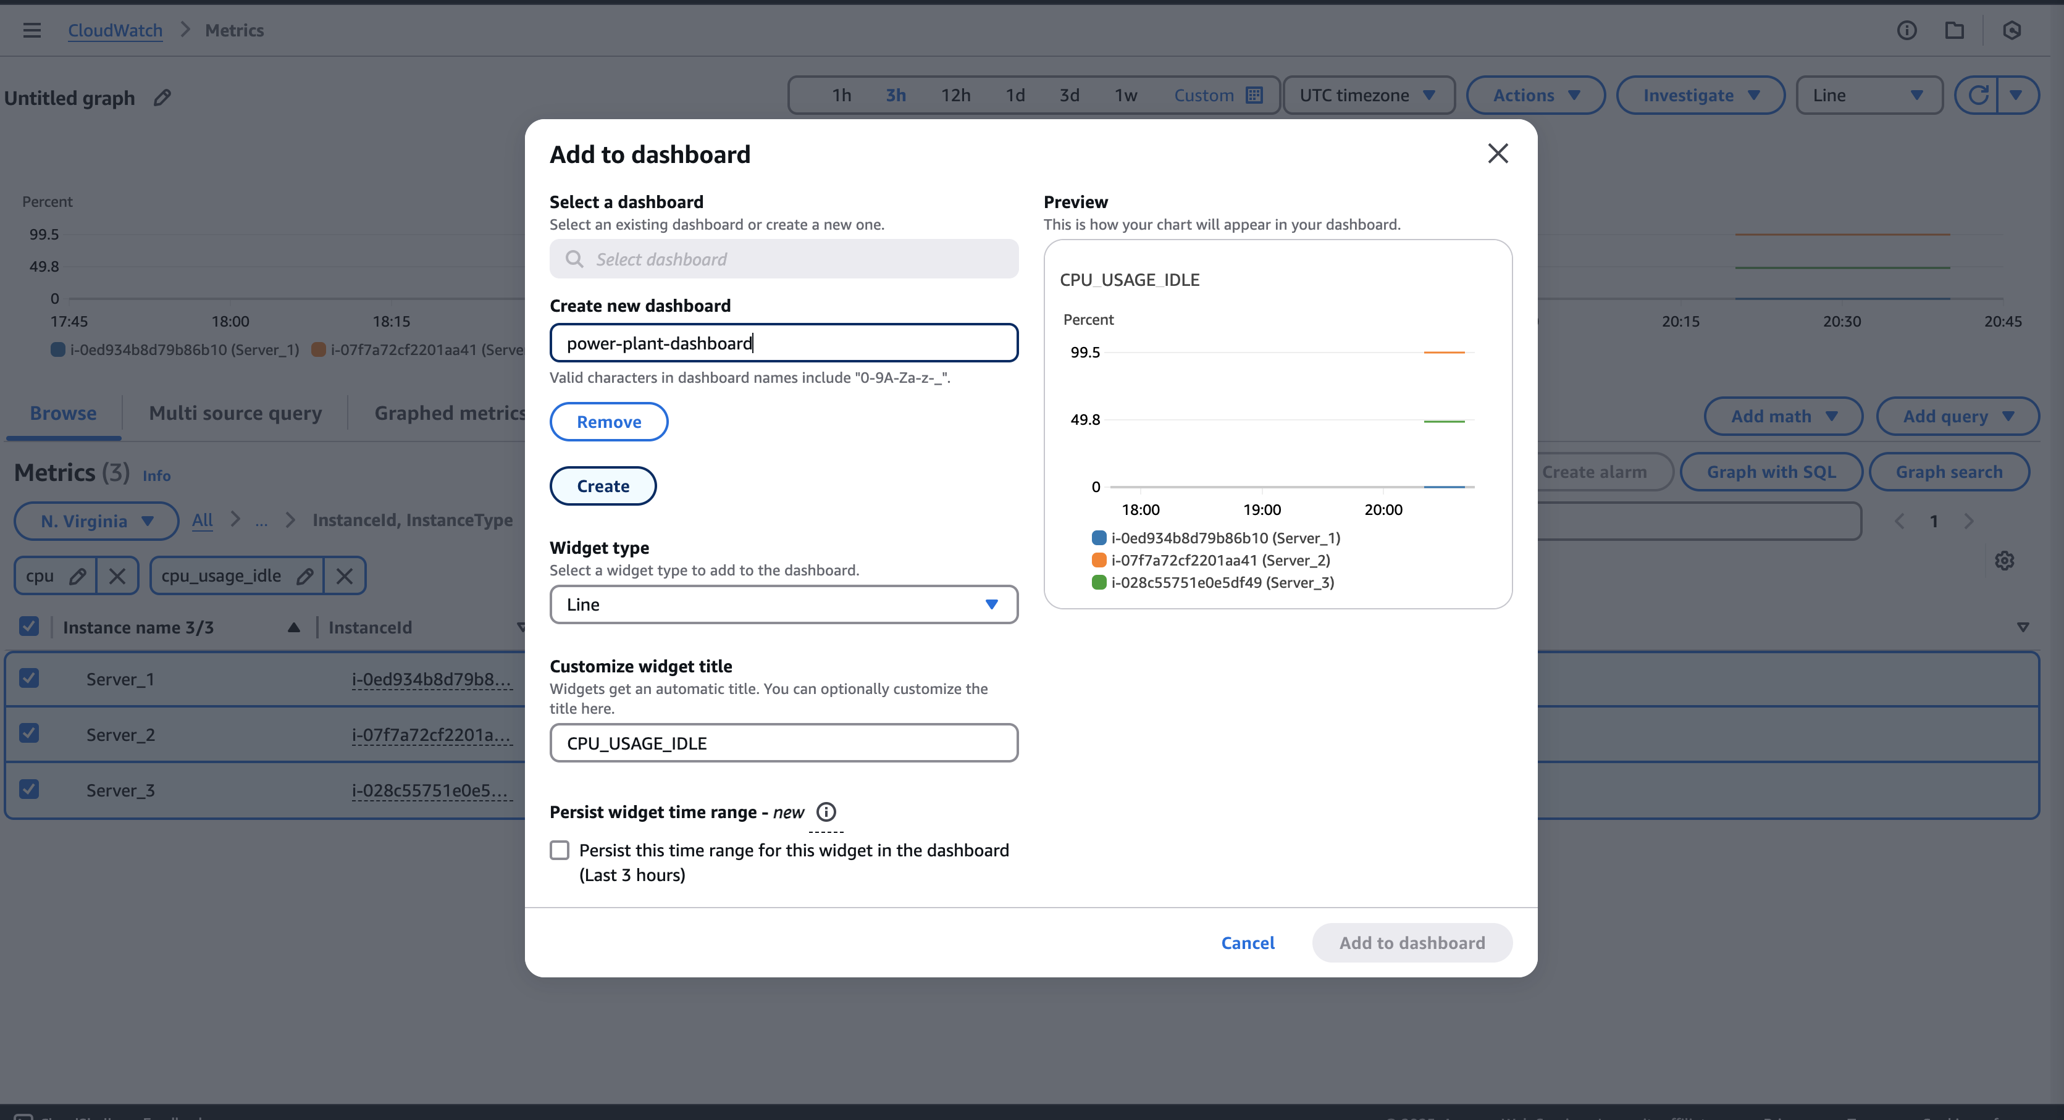Image resolution: width=2064 pixels, height=1120 pixels.
Task: Click the Custom time range calendar icon
Action: pos(1255,95)
